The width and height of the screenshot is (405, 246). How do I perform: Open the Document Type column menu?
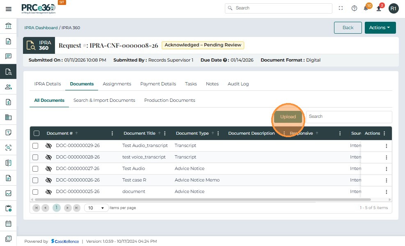218,133
